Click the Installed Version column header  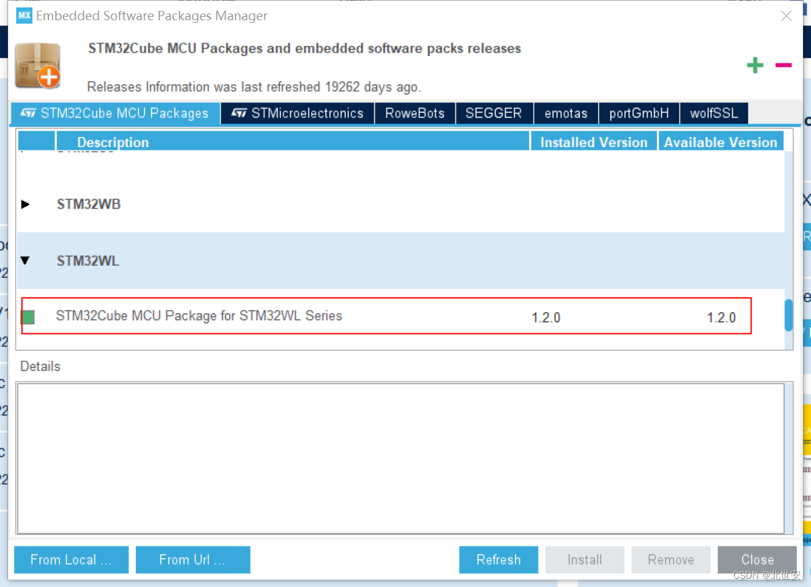coord(594,142)
